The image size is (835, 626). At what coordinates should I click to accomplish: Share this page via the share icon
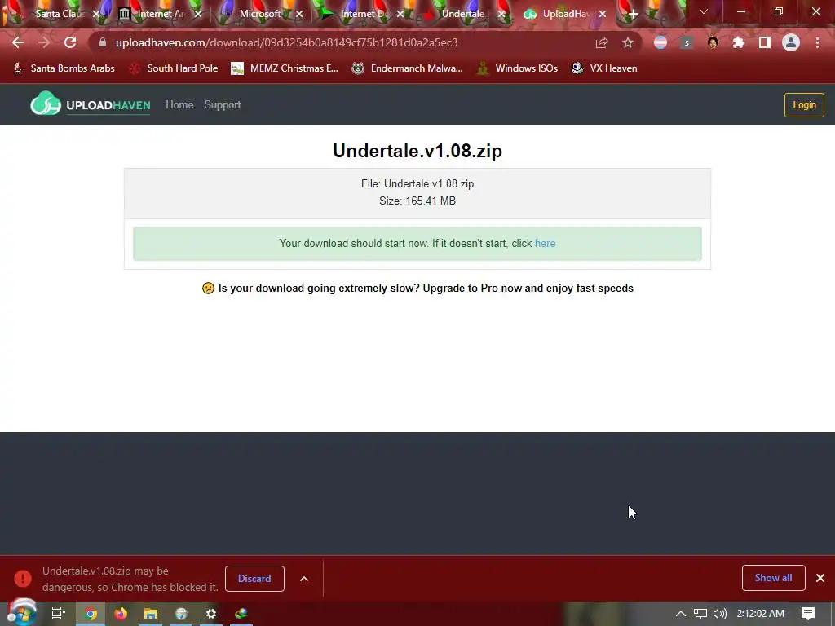click(x=602, y=42)
